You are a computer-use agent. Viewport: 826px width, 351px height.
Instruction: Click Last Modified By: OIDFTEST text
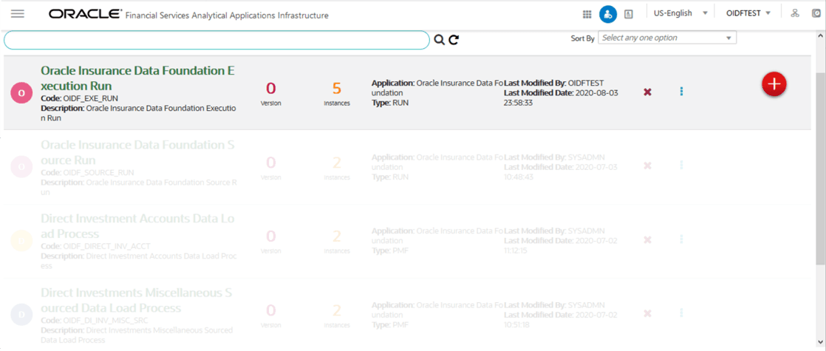pos(553,83)
